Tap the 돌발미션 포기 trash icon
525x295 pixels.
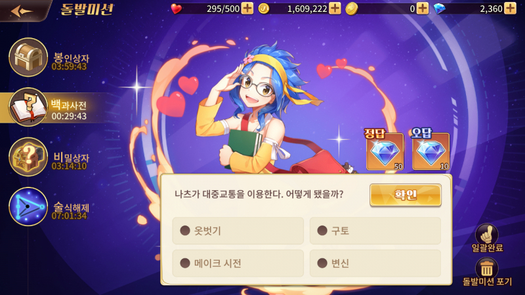coord(487,268)
